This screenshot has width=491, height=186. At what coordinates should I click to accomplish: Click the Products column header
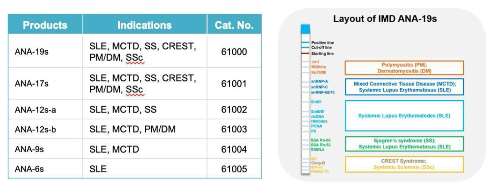[45, 25]
